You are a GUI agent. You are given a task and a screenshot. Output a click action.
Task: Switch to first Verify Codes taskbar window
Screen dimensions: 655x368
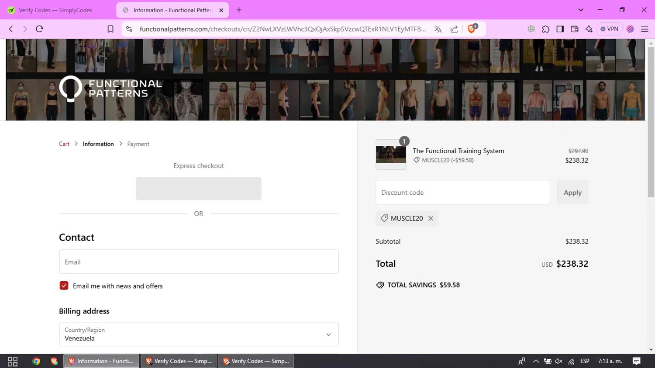coord(179,361)
